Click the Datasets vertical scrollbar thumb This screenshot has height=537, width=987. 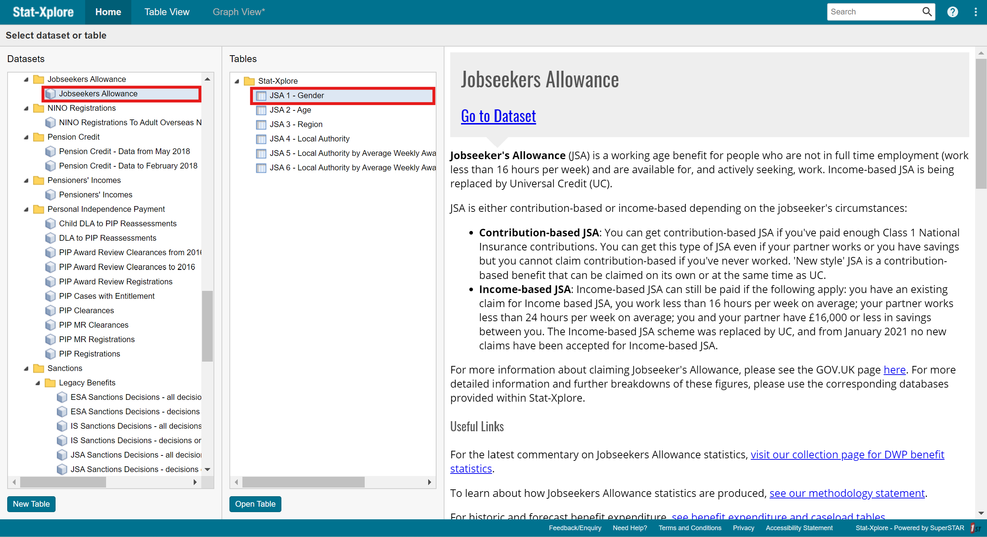[207, 326]
